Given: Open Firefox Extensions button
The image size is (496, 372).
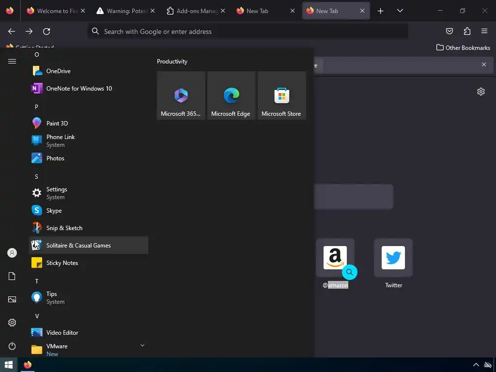Looking at the screenshot, I should [467, 31].
